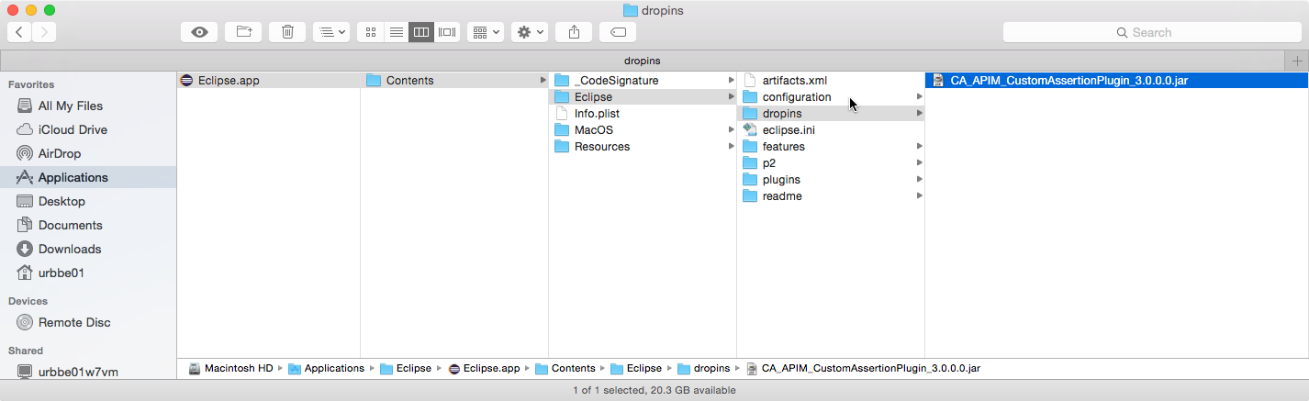Select Info.plist file
The image size is (1309, 401).
[x=643, y=113]
